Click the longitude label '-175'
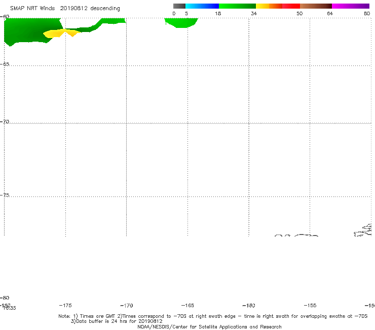The image size is (375, 330). coord(65,305)
